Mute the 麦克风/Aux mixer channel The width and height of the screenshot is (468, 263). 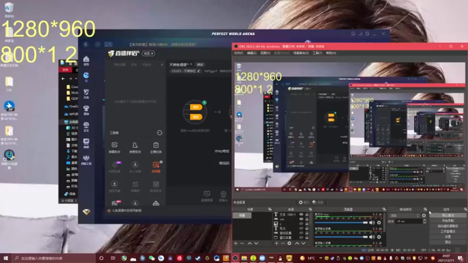pyautogui.click(x=372, y=223)
